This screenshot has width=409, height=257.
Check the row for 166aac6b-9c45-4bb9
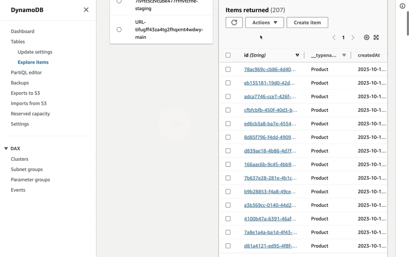pos(228,164)
